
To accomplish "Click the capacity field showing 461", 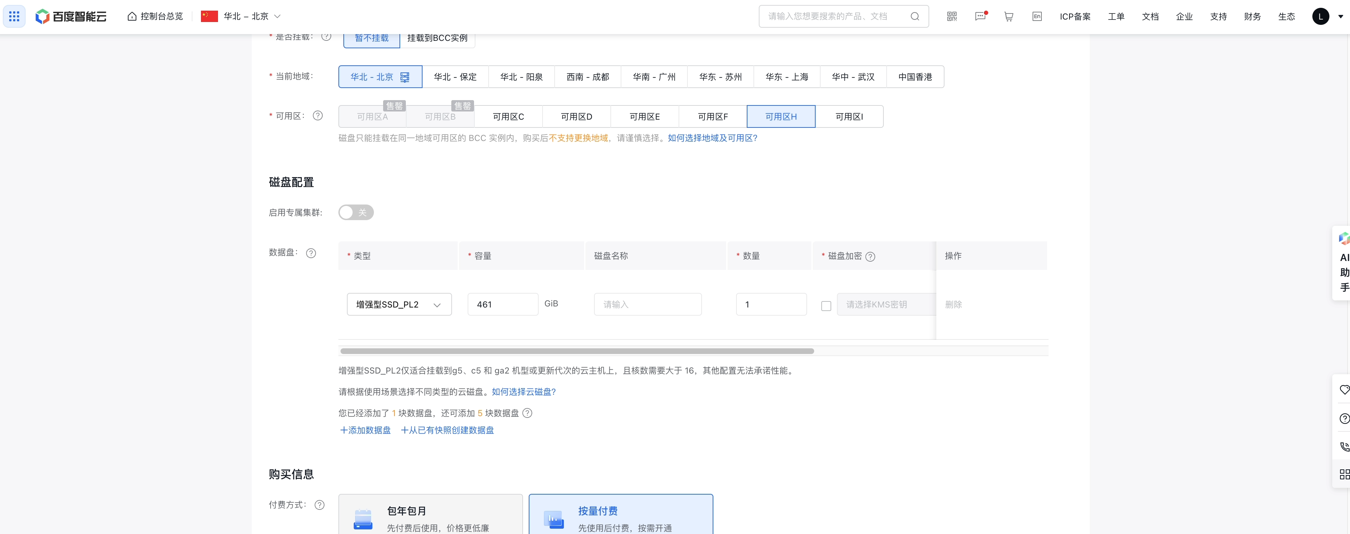I will click(502, 305).
